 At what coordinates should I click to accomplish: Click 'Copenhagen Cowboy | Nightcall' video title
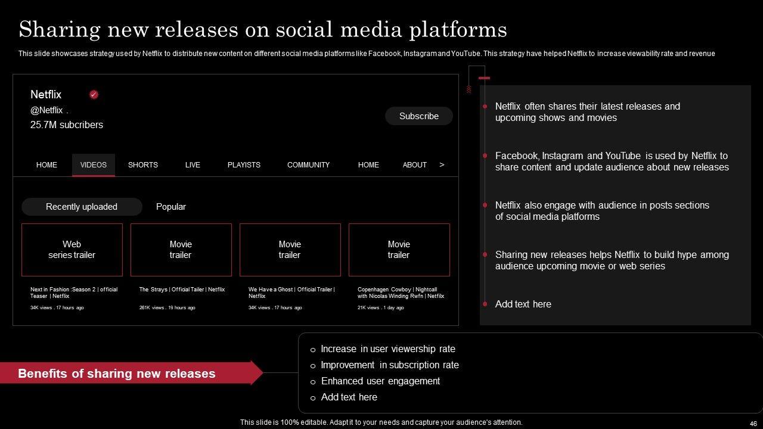tap(401, 293)
